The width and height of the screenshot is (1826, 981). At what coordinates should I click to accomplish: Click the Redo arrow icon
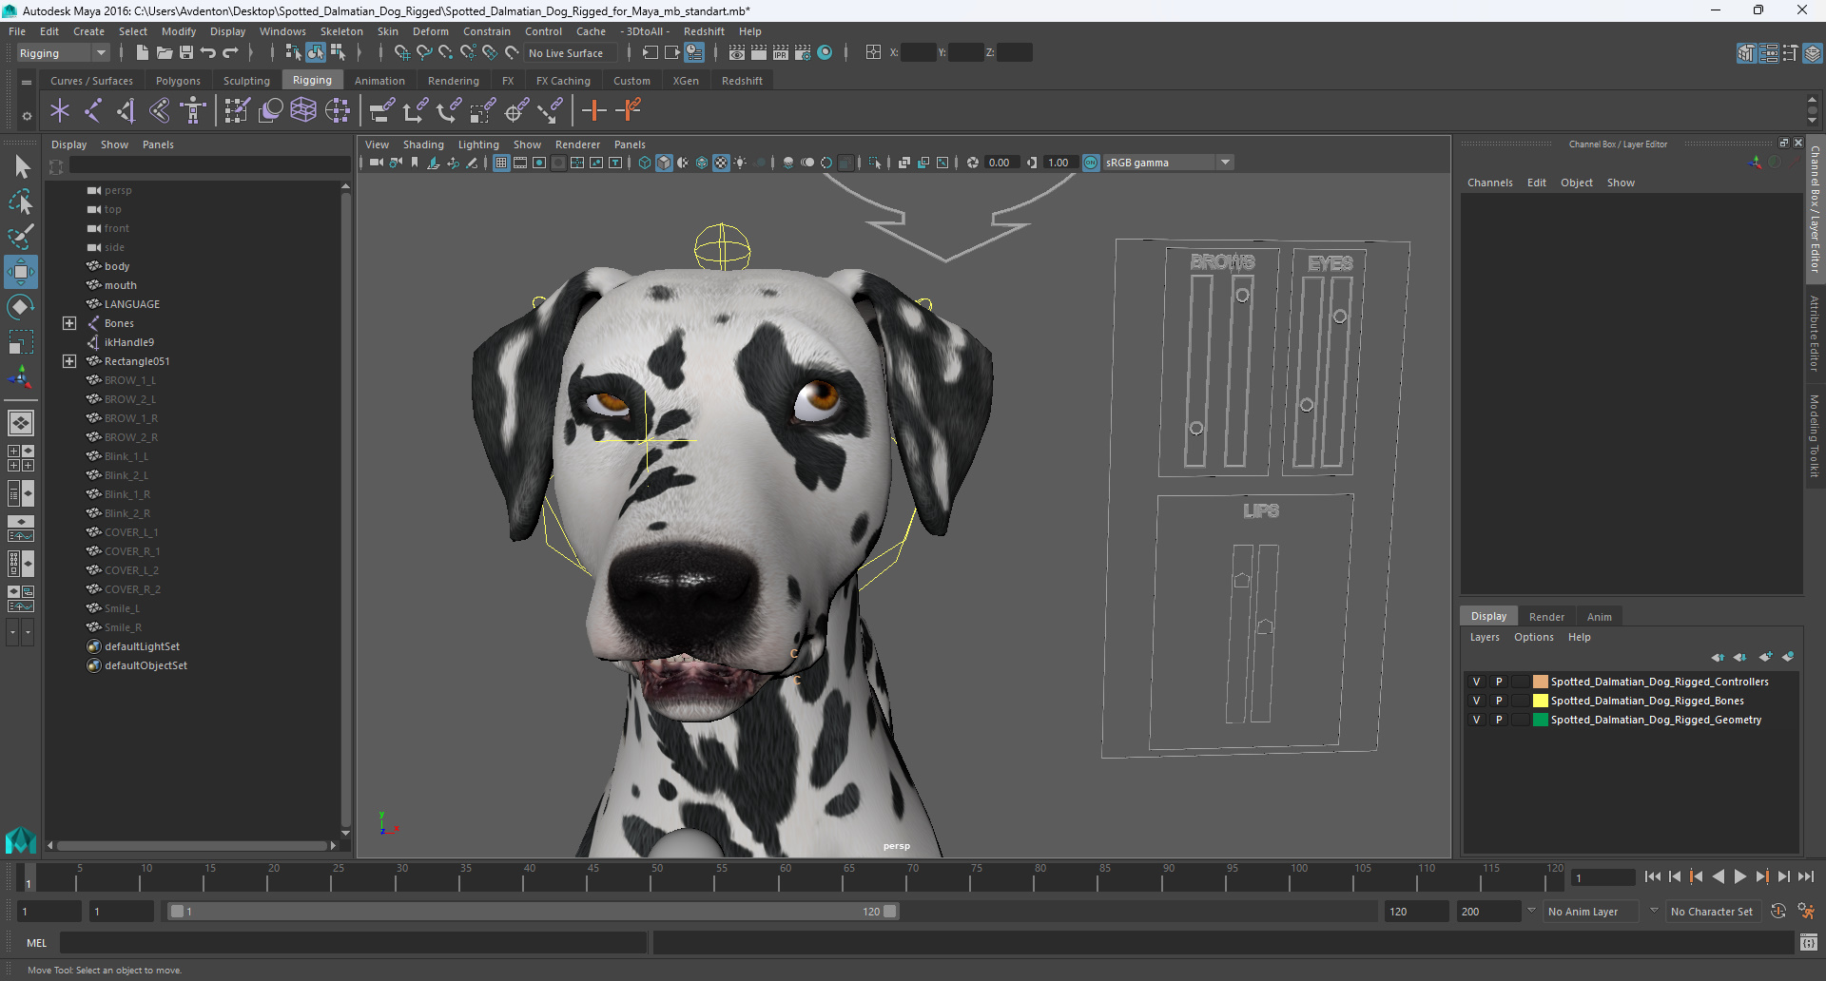(x=230, y=53)
